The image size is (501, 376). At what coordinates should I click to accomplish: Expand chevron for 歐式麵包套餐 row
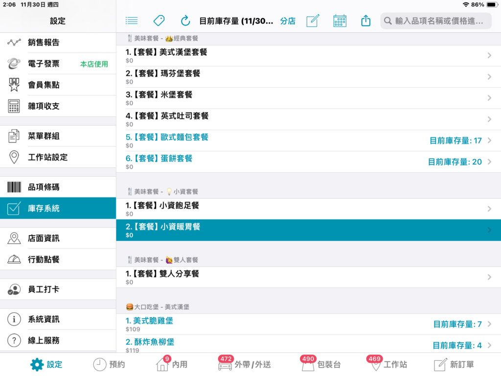pos(489,141)
